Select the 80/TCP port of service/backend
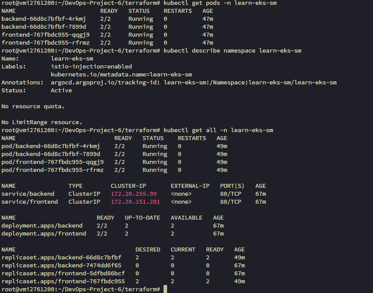The width and height of the screenshot is (373, 293). [x=231, y=194]
